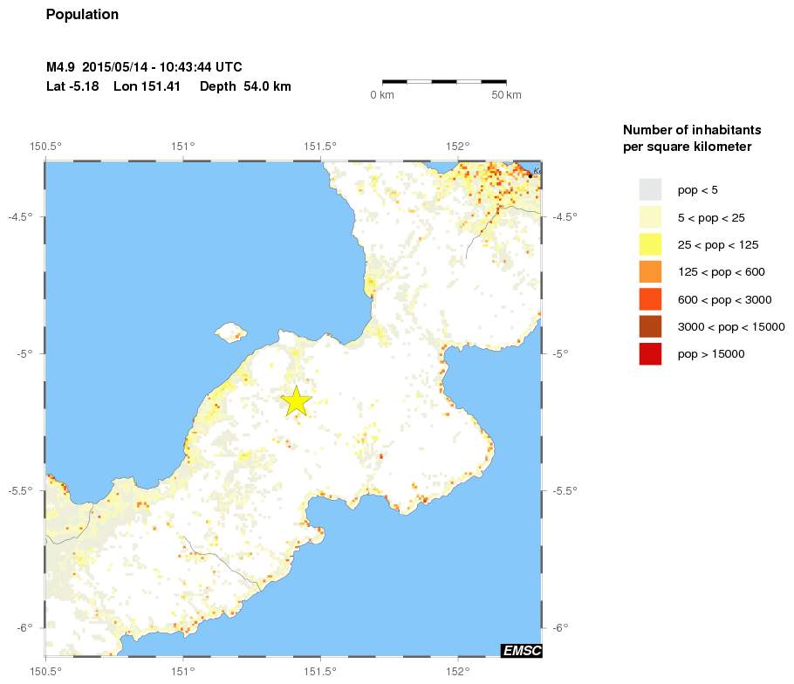Click the orange '125 < pop < 600' swatch
Screen dimensions: 794x684
tap(650, 272)
